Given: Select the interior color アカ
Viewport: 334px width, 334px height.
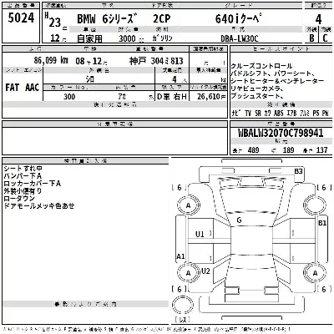Looking at the screenshot, I should (122, 97).
